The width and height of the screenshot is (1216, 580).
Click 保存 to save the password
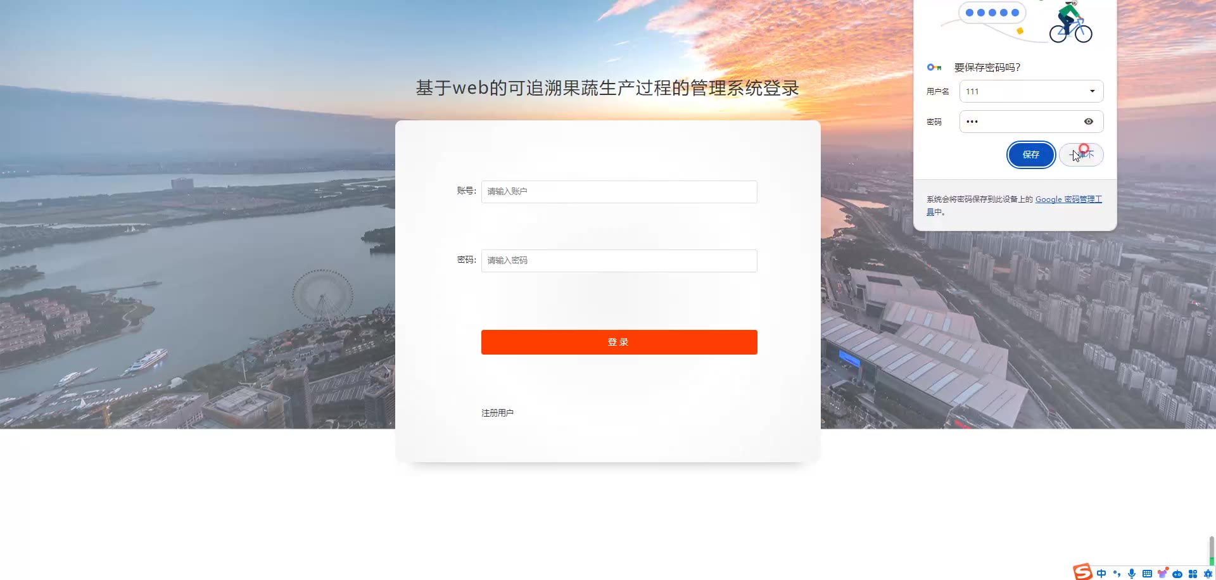[1031, 154]
